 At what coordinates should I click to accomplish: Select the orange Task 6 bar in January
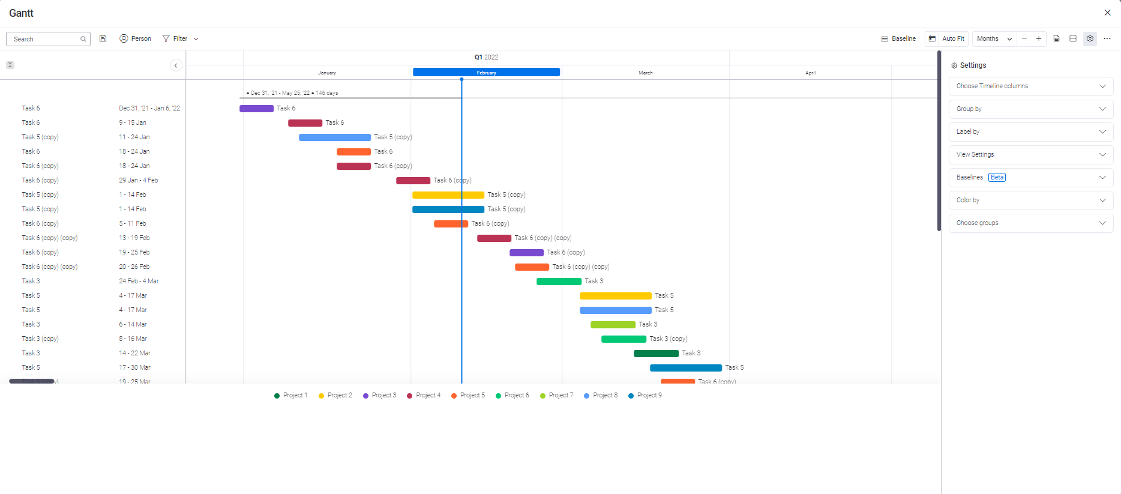pos(354,152)
